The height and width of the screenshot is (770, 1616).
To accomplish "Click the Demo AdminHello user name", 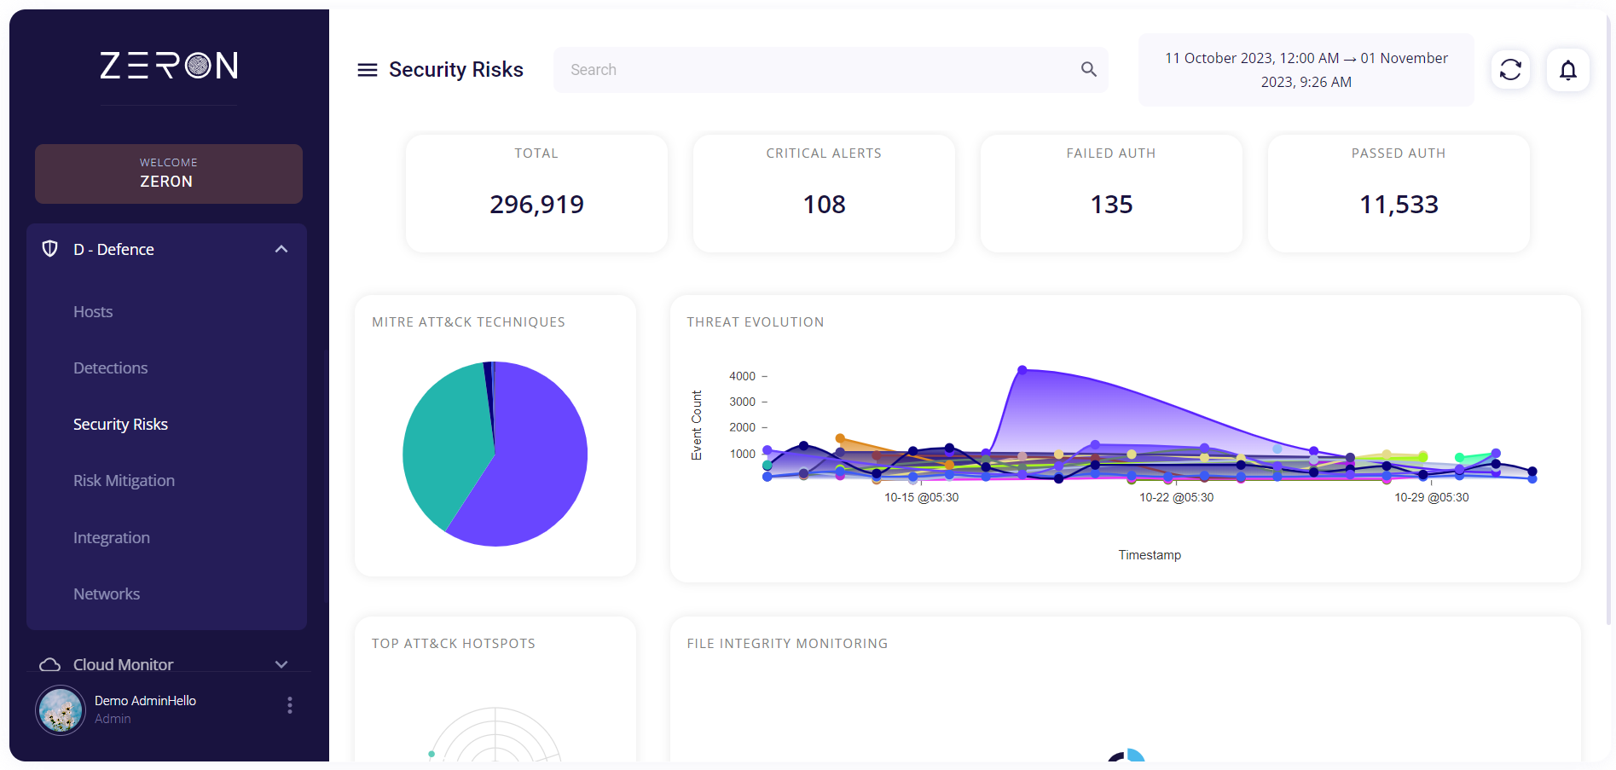I will pos(145,701).
